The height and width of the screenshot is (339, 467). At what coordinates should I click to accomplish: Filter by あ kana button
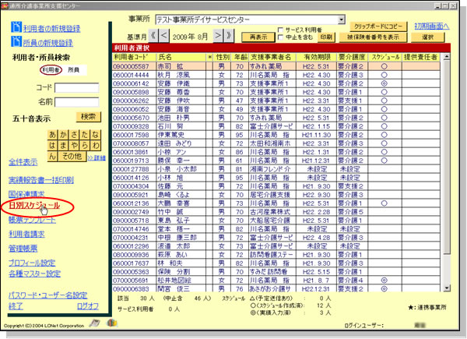coord(52,135)
